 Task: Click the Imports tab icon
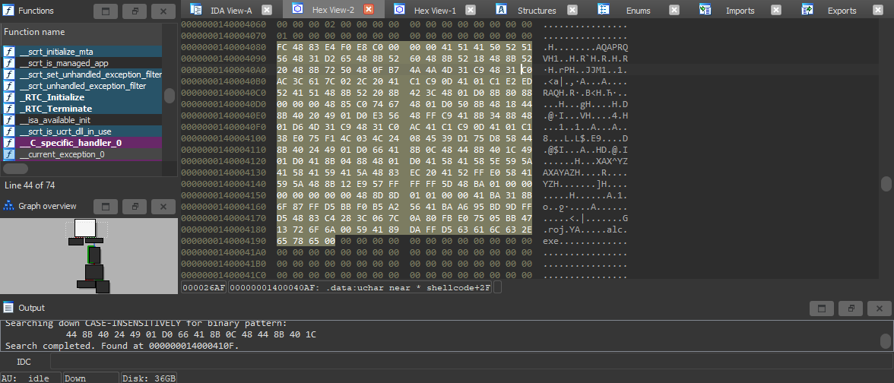click(705, 10)
